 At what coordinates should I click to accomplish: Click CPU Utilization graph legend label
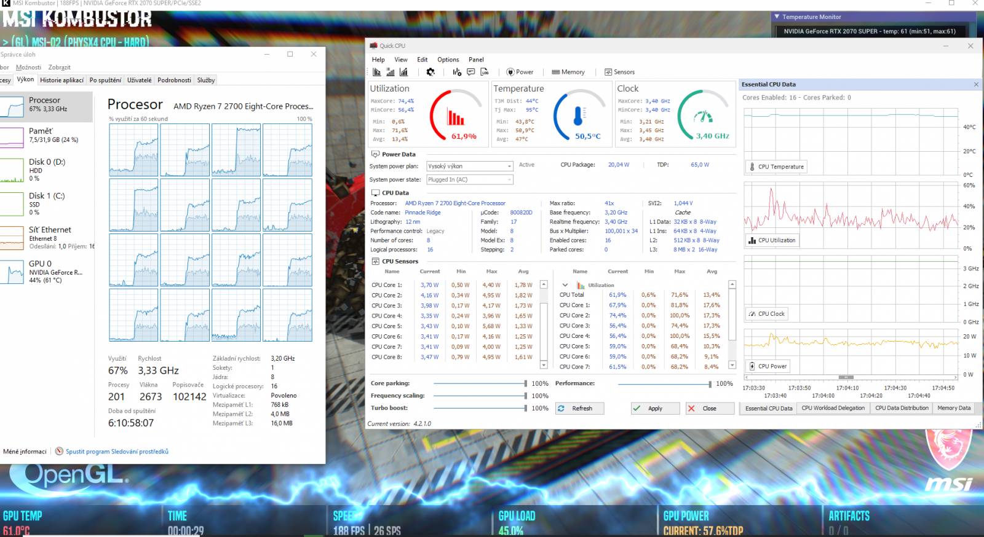[772, 240]
